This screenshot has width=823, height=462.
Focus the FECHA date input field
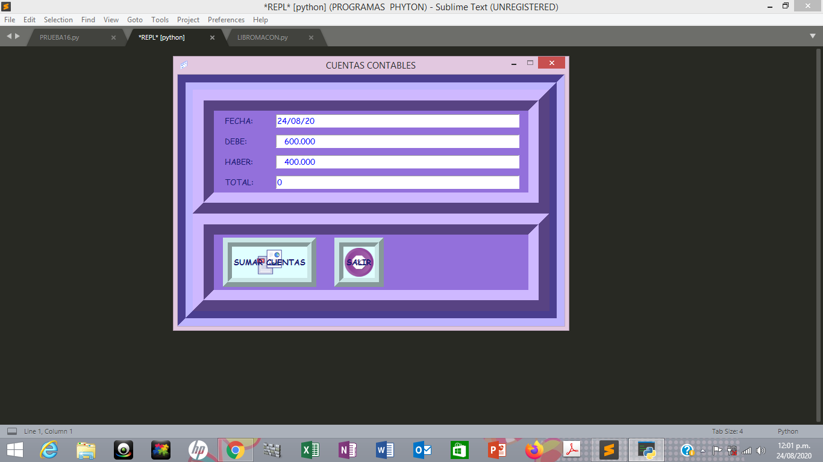pos(398,121)
